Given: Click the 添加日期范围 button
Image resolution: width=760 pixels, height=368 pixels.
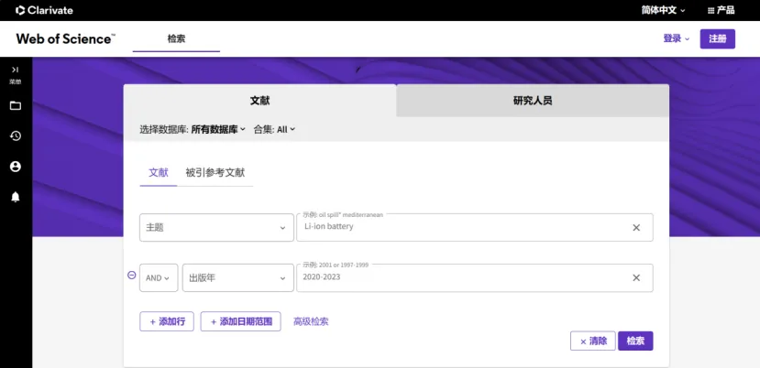Looking at the screenshot, I should coord(241,321).
